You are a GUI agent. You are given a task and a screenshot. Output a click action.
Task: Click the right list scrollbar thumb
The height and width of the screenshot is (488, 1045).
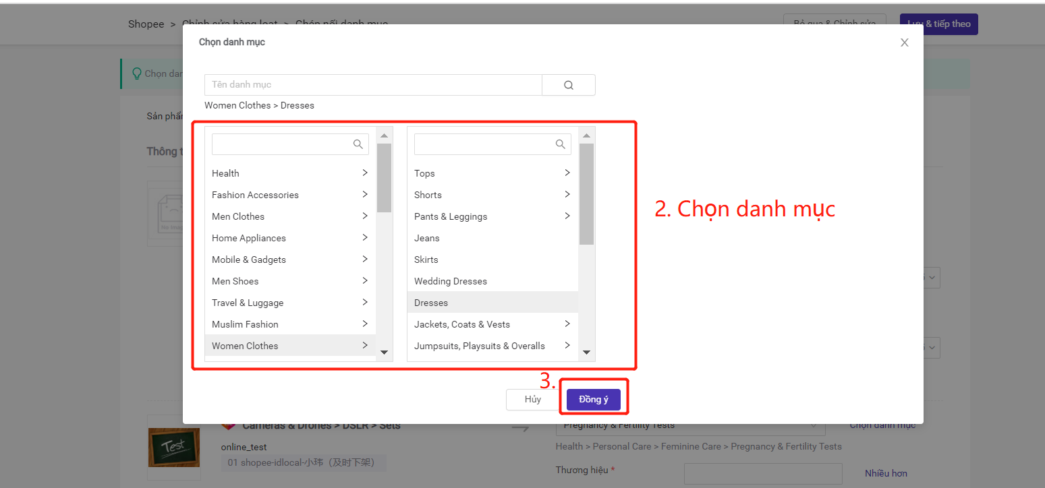click(x=586, y=193)
